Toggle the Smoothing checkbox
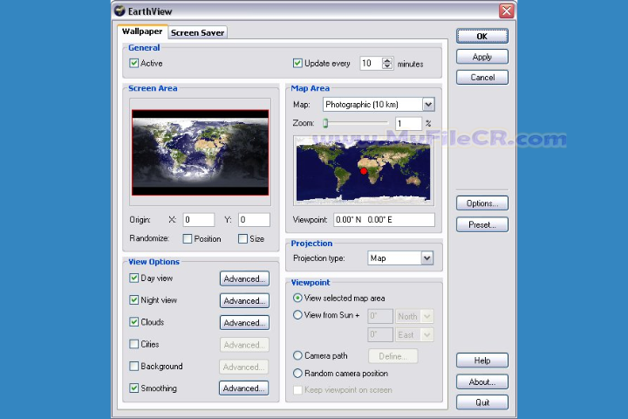Screen dimensions: 628x419 coord(133,388)
